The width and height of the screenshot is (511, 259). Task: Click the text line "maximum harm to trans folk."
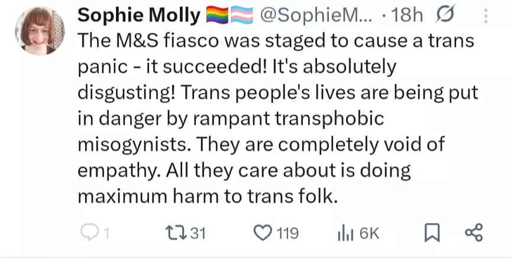point(208,195)
